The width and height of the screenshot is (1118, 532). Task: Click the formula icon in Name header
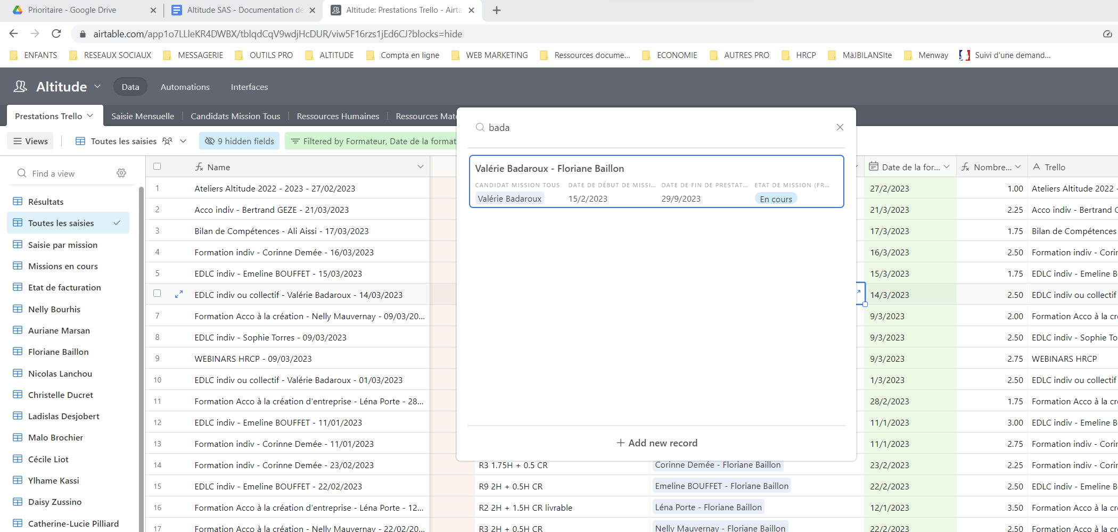[199, 167]
